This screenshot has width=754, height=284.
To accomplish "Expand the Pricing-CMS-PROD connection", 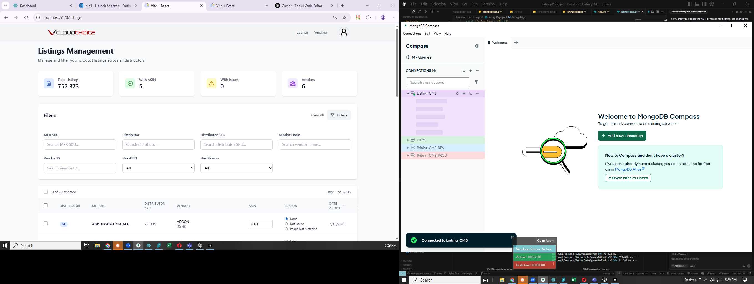I will click(x=408, y=156).
